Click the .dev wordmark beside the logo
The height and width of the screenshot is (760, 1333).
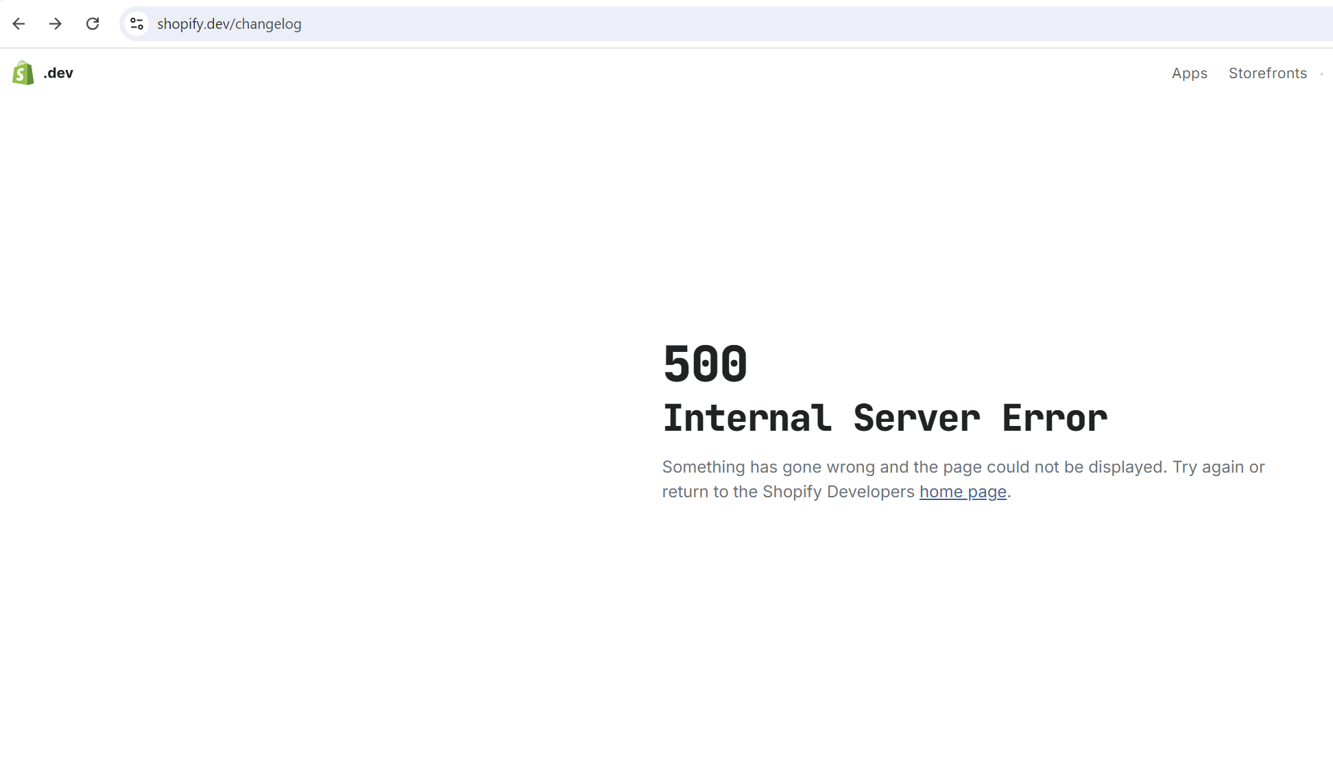(58, 73)
